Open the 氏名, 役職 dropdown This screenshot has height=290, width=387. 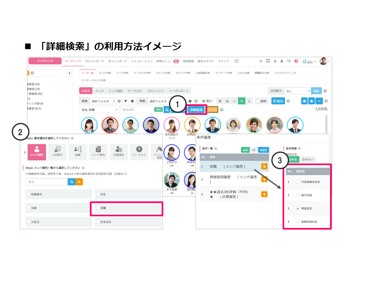pos(99,110)
